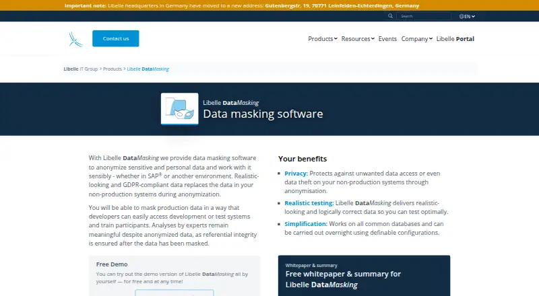Click the search magnifier icon

(391, 16)
